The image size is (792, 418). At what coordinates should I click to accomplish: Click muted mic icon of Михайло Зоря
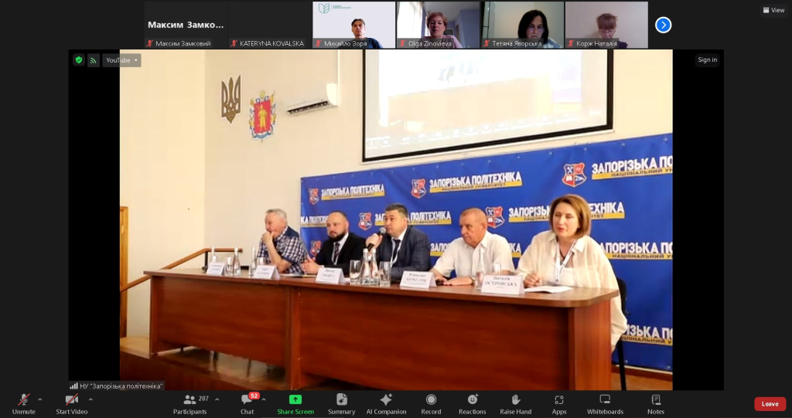click(318, 43)
